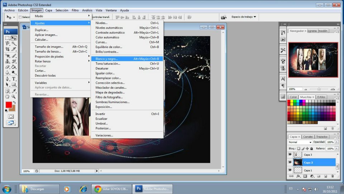Click the Navigator preview thumbnail

click(313, 60)
